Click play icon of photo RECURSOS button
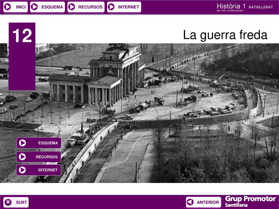The image size is (279, 209). [x=22, y=157]
